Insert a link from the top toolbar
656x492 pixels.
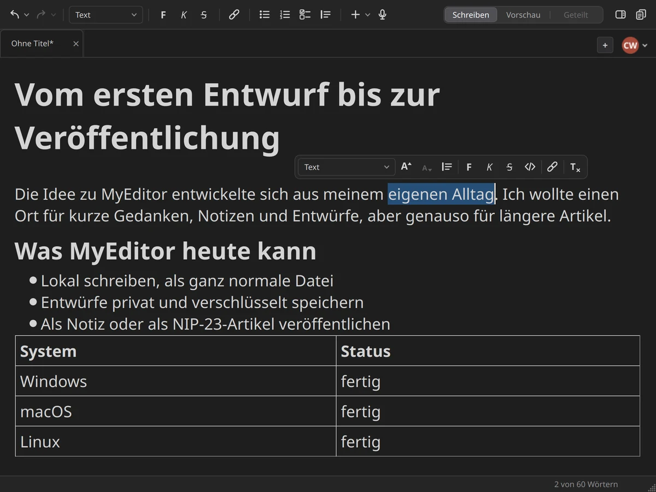click(234, 15)
